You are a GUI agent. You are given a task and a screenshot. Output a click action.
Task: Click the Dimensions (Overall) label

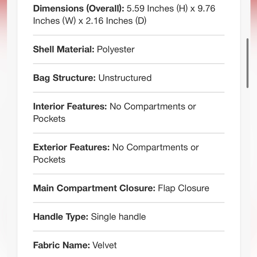78,9
